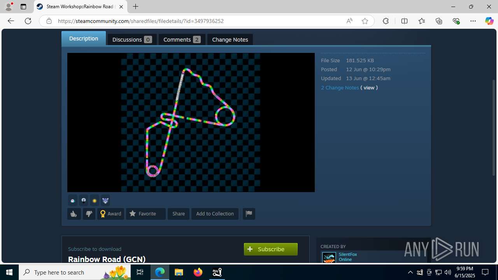Click the File Size value 181.525 KB
This screenshot has width=498, height=280.
pyautogui.click(x=360, y=60)
